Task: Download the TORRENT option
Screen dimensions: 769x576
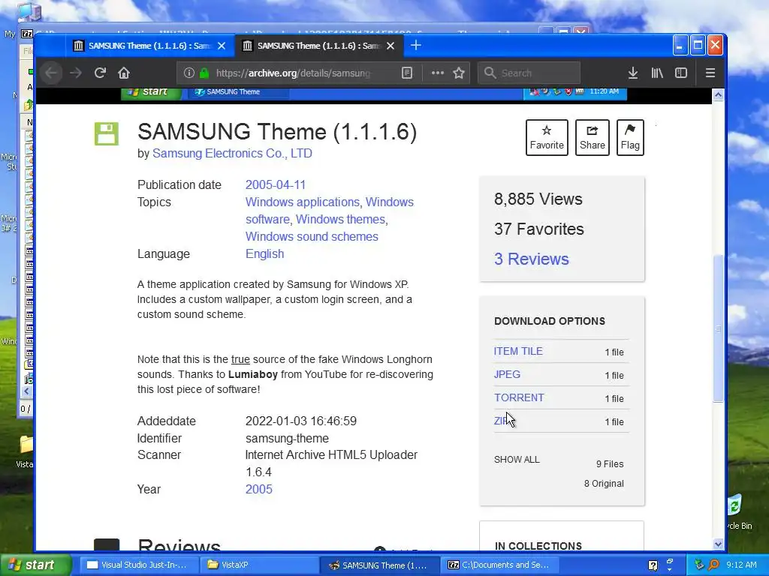Action: pyautogui.click(x=518, y=397)
